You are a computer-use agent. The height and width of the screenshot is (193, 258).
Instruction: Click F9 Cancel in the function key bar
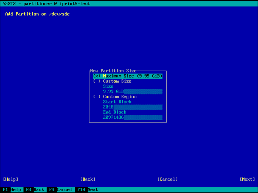[x=61, y=190]
